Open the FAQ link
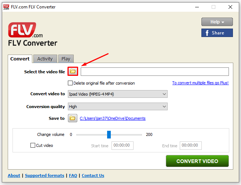Viewport: 241px width, 185px height. 73,175
